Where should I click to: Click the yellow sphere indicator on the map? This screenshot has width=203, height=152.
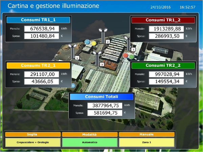94,44
